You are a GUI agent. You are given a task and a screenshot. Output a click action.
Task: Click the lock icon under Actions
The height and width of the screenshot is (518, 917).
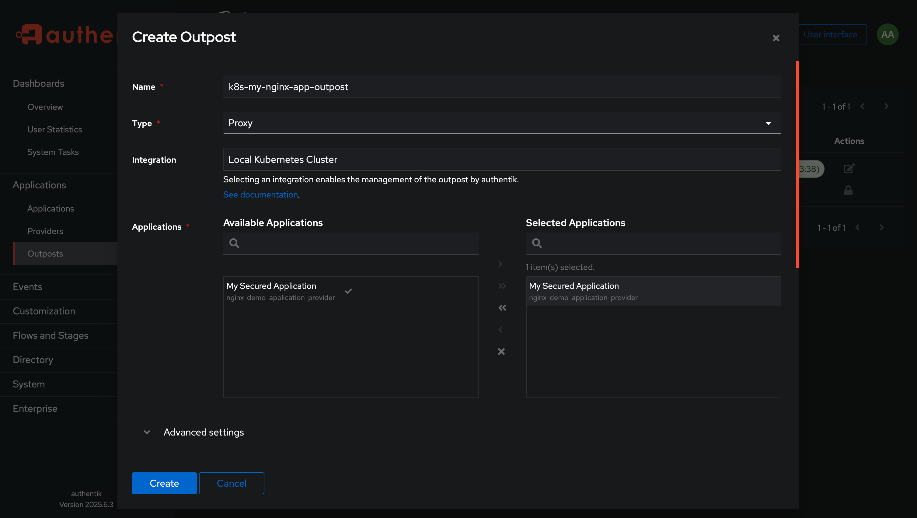[848, 191]
